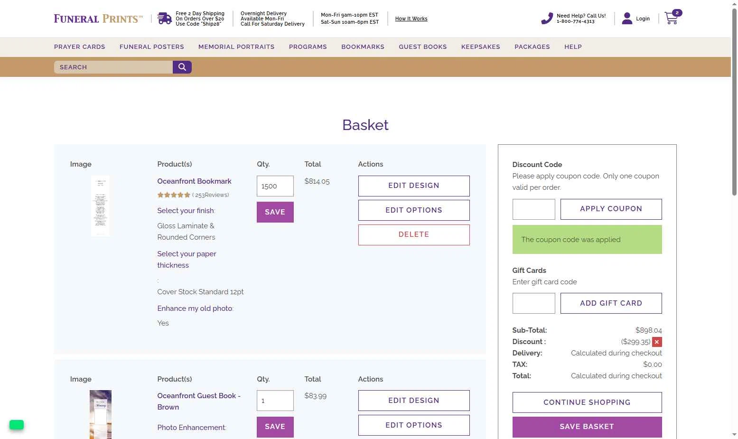Click Edit Options for Oceanfront Guest Book
This screenshot has width=738, height=439.
point(414,425)
